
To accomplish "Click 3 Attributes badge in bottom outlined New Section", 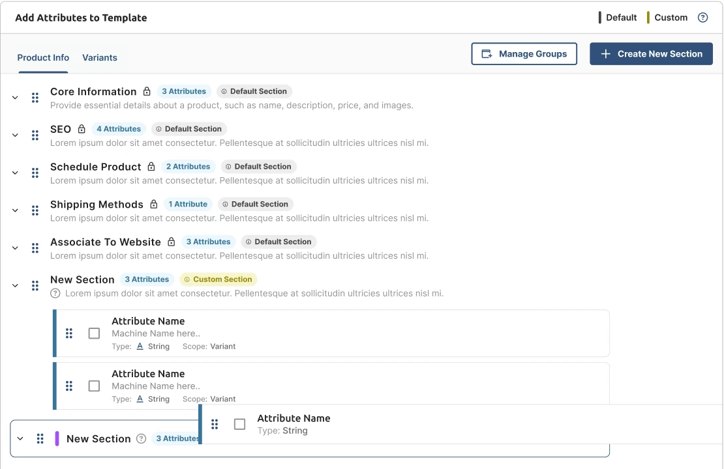I will coord(176,438).
